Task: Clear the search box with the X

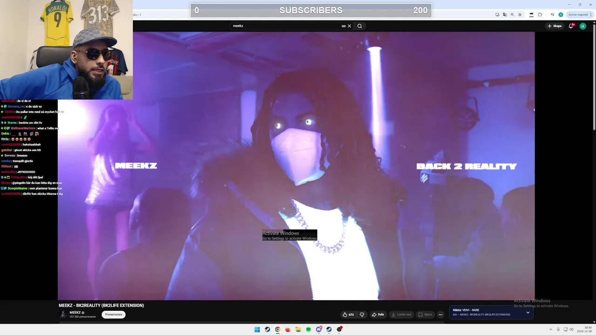Action: (x=349, y=26)
